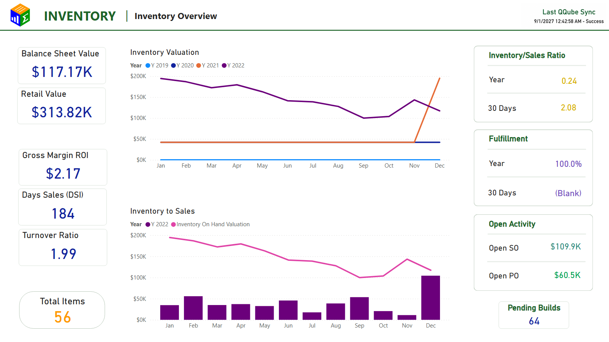609x342 pixels.
Task: Click the Turnover Ratio card label
Action: [x=50, y=235]
